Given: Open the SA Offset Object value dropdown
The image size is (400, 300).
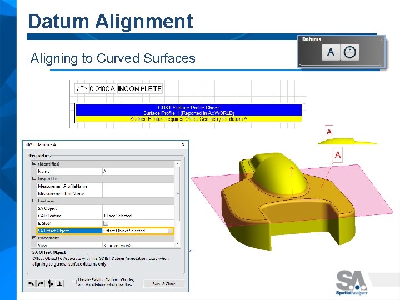Looking at the screenshot, I should pos(171,231).
